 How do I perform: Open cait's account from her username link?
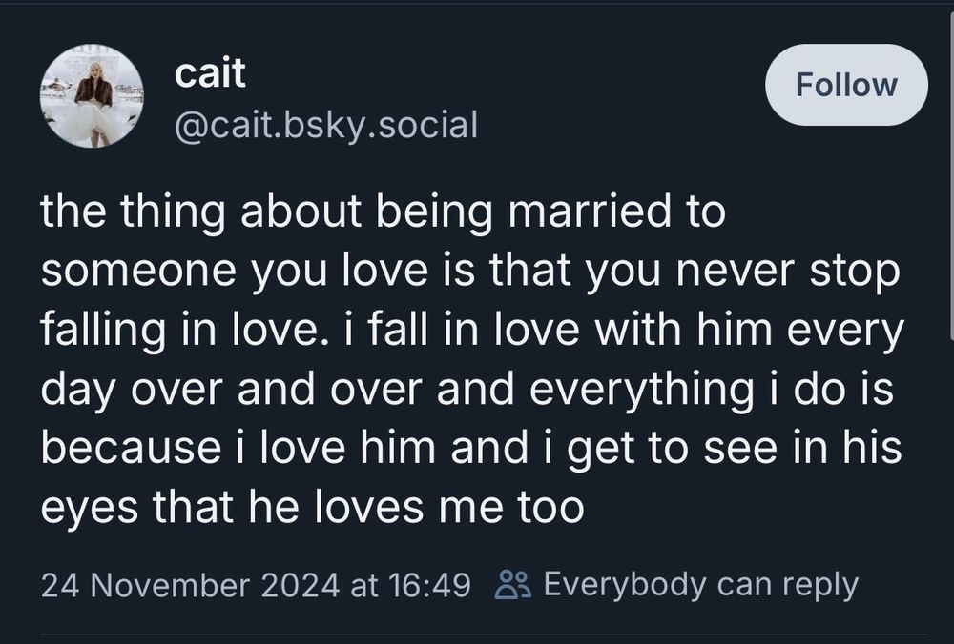pyautogui.click(x=326, y=126)
